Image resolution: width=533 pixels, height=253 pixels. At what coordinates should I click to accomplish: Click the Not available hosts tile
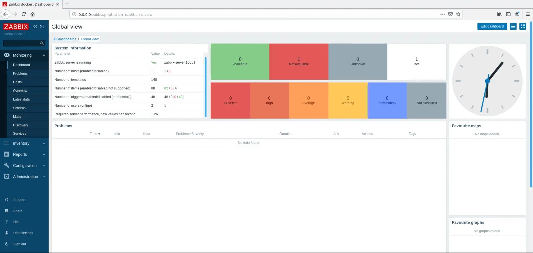pyautogui.click(x=299, y=62)
